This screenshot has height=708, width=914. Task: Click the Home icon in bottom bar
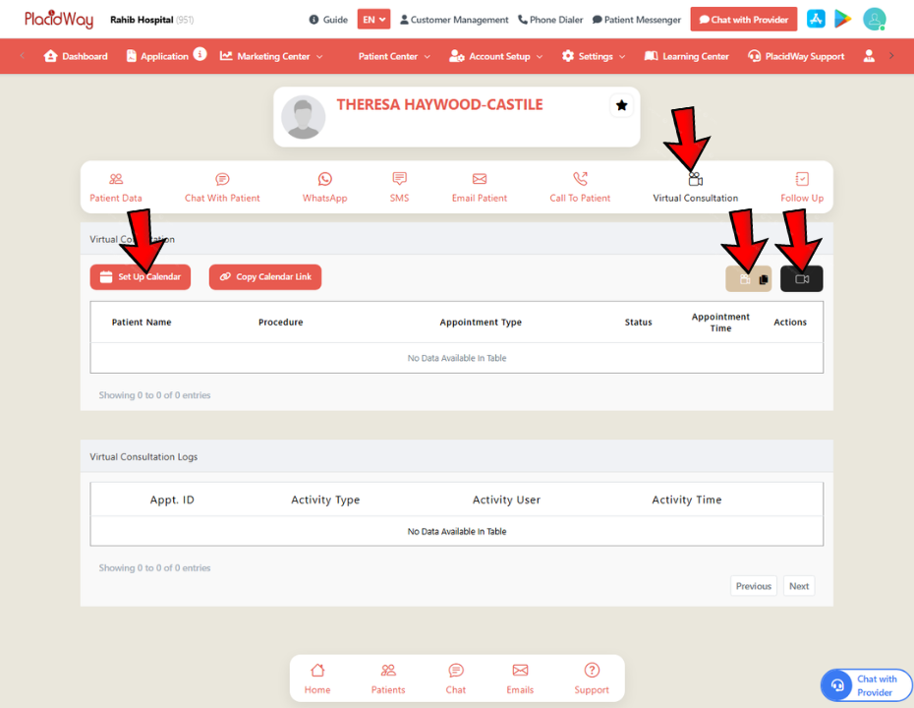[317, 678]
